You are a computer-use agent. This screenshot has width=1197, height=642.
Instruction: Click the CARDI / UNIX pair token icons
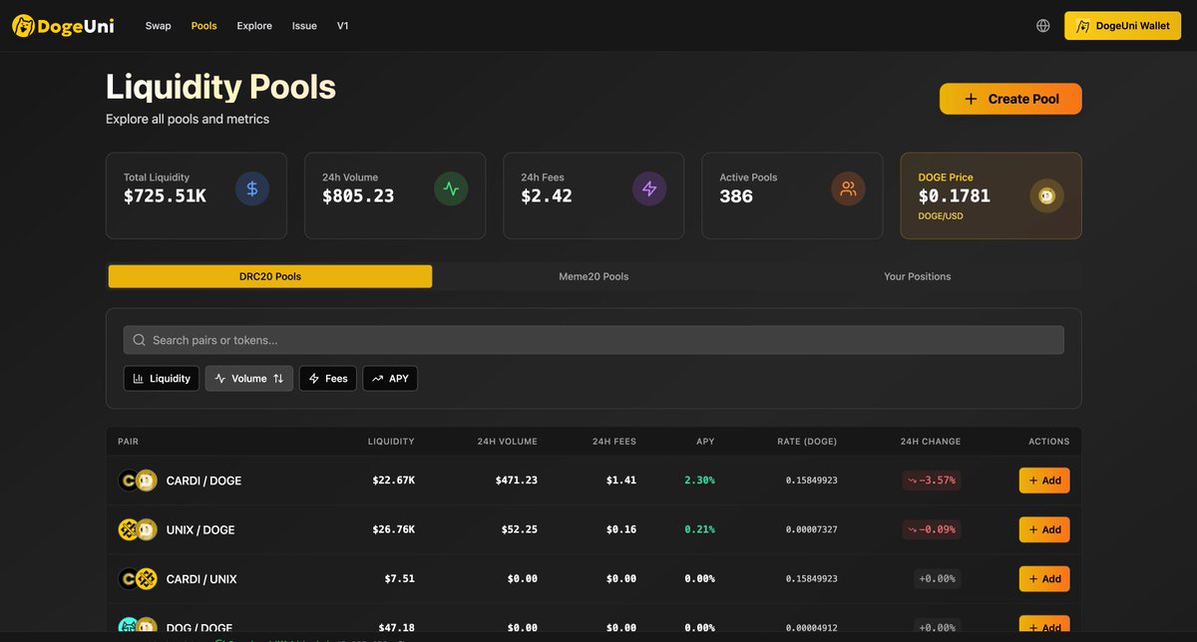coord(138,578)
